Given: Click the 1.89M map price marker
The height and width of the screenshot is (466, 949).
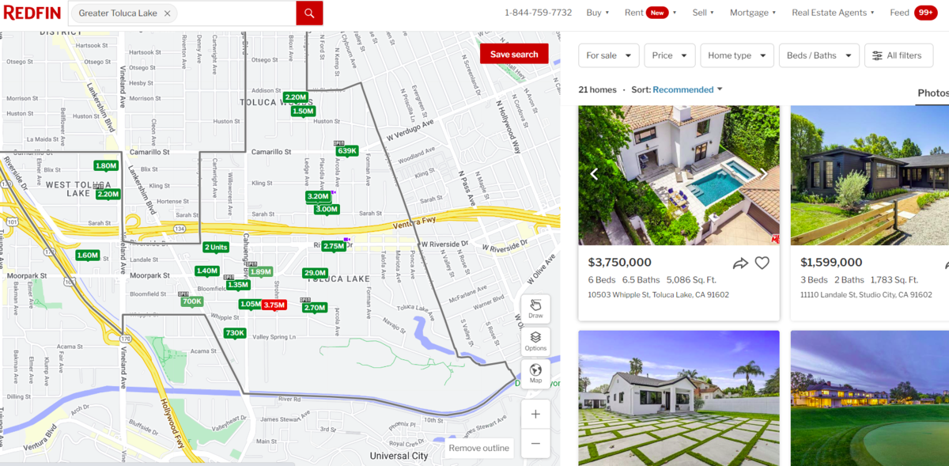Looking at the screenshot, I should 260,272.
